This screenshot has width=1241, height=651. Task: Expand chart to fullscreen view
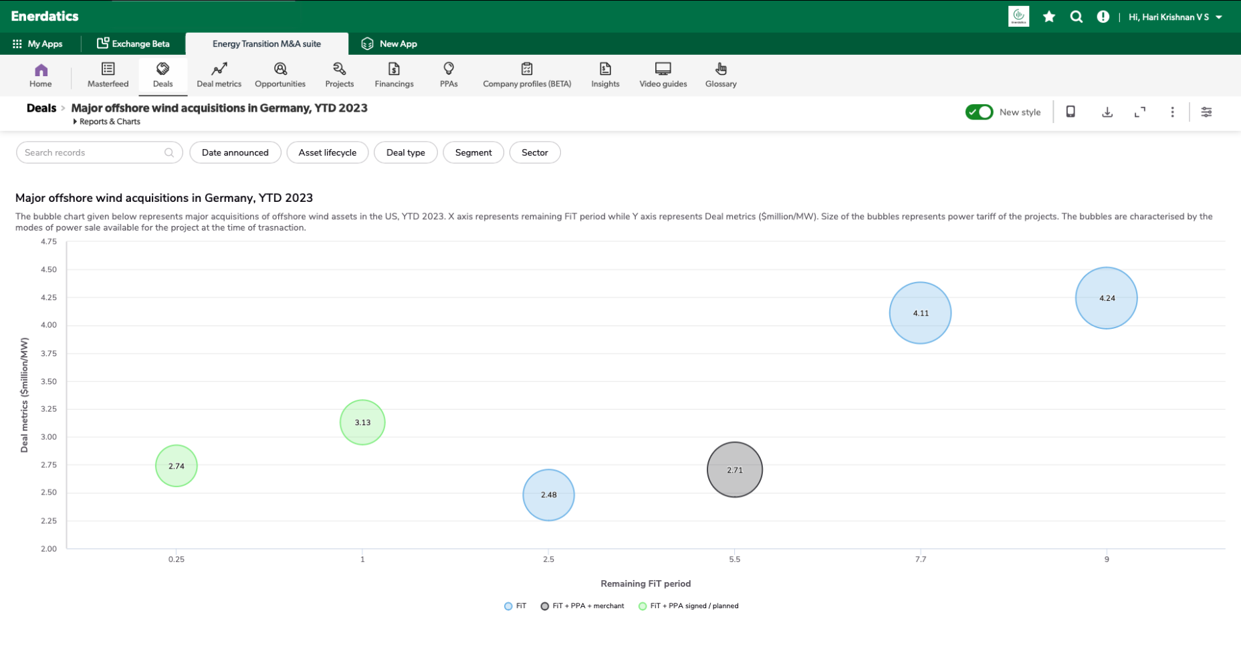(x=1140, y=112)
